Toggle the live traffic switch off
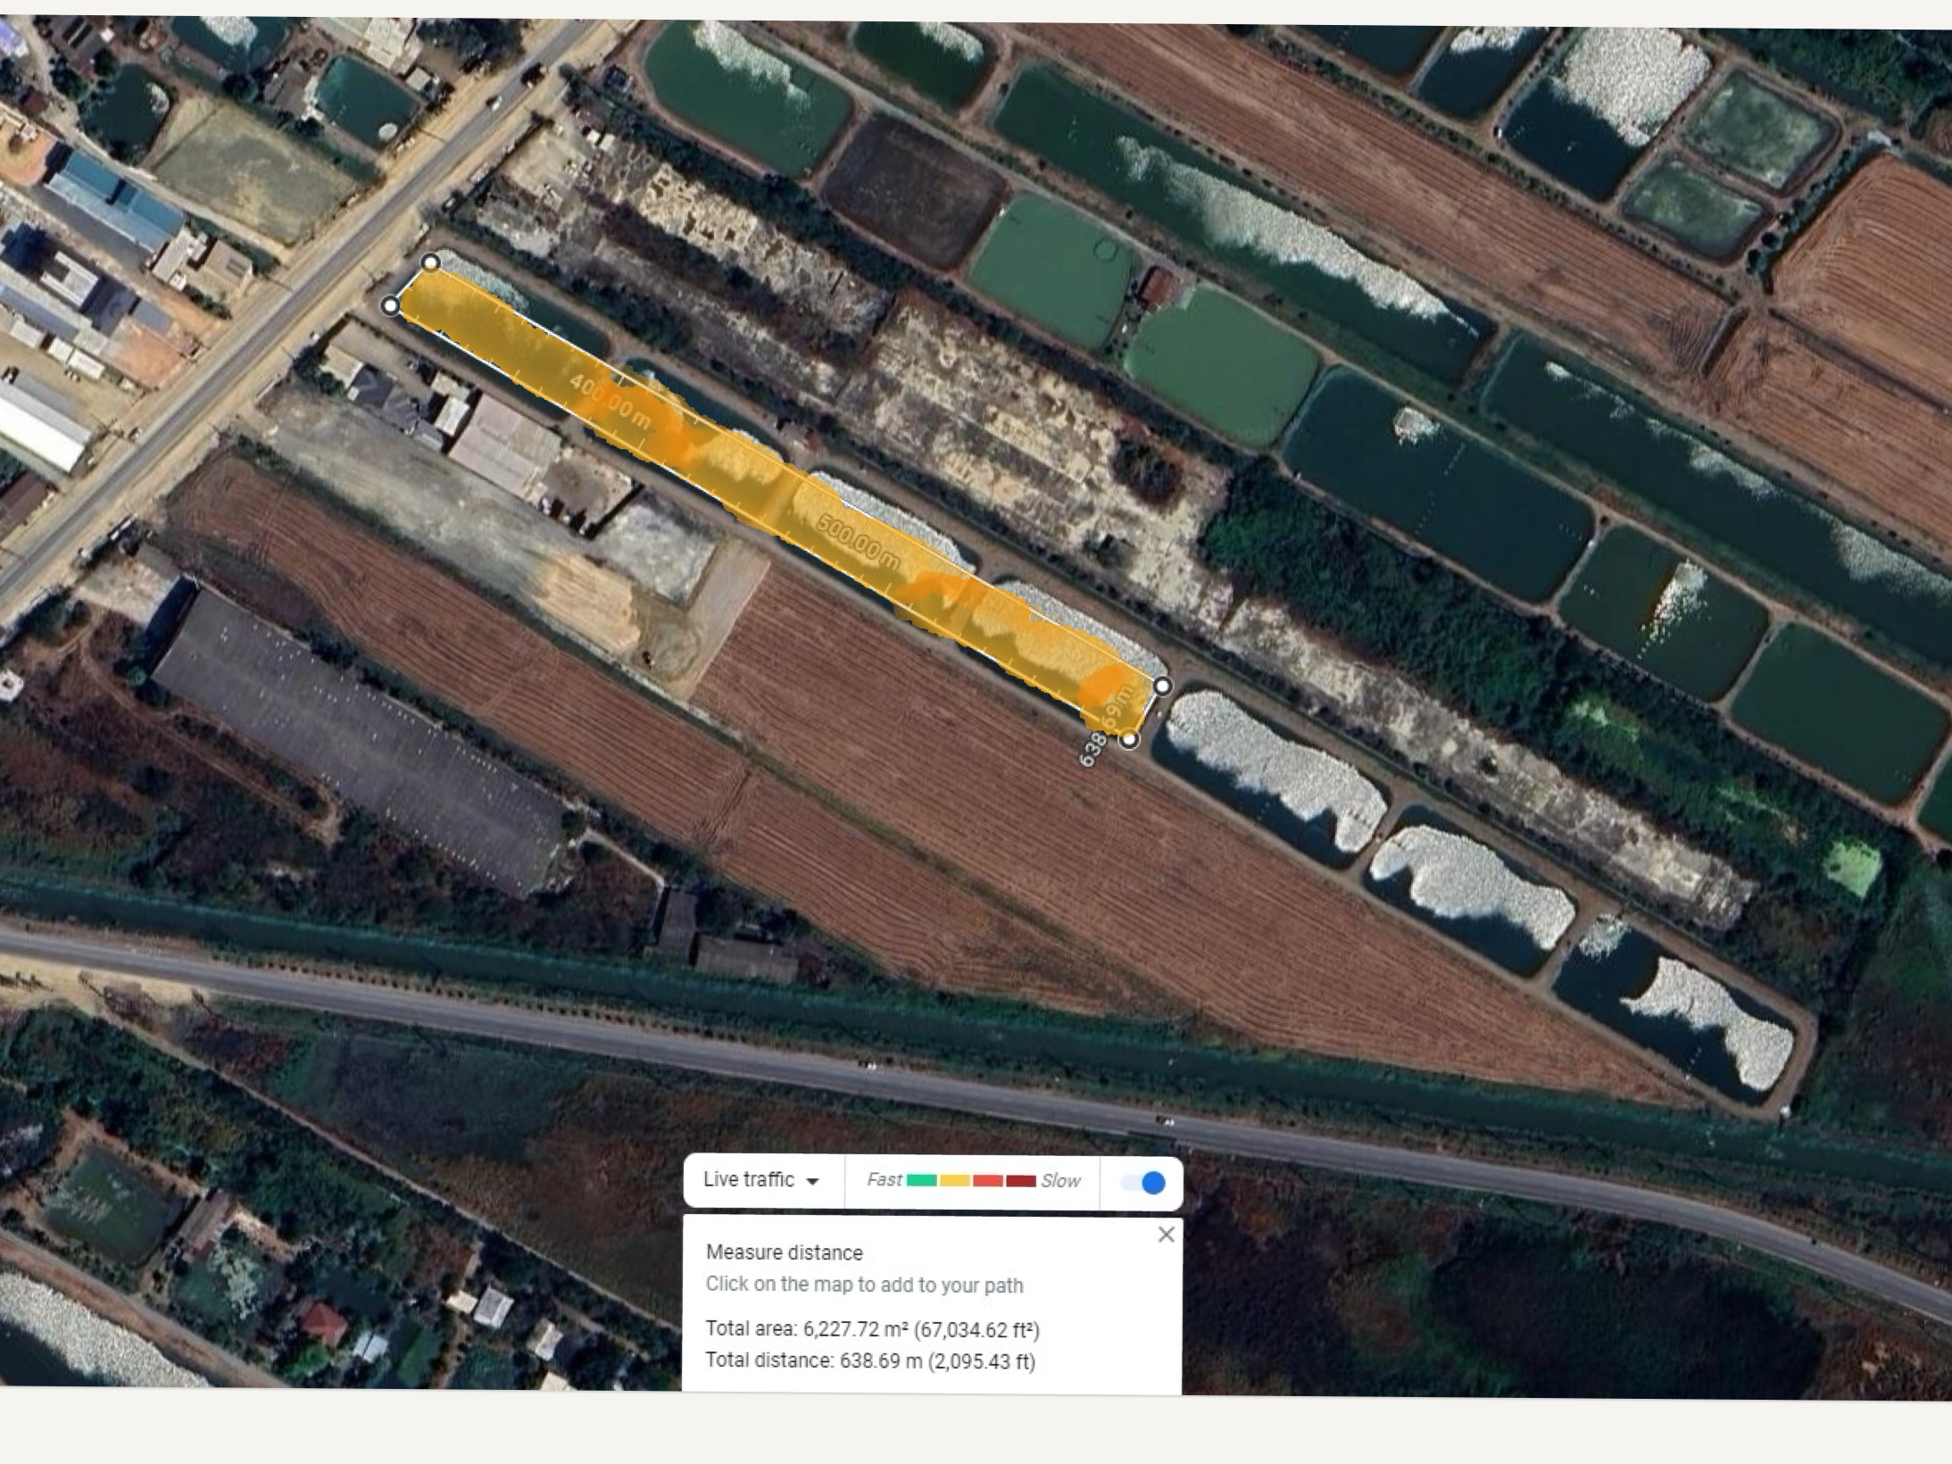1952x1464 pixels. pos(1143,1183)
